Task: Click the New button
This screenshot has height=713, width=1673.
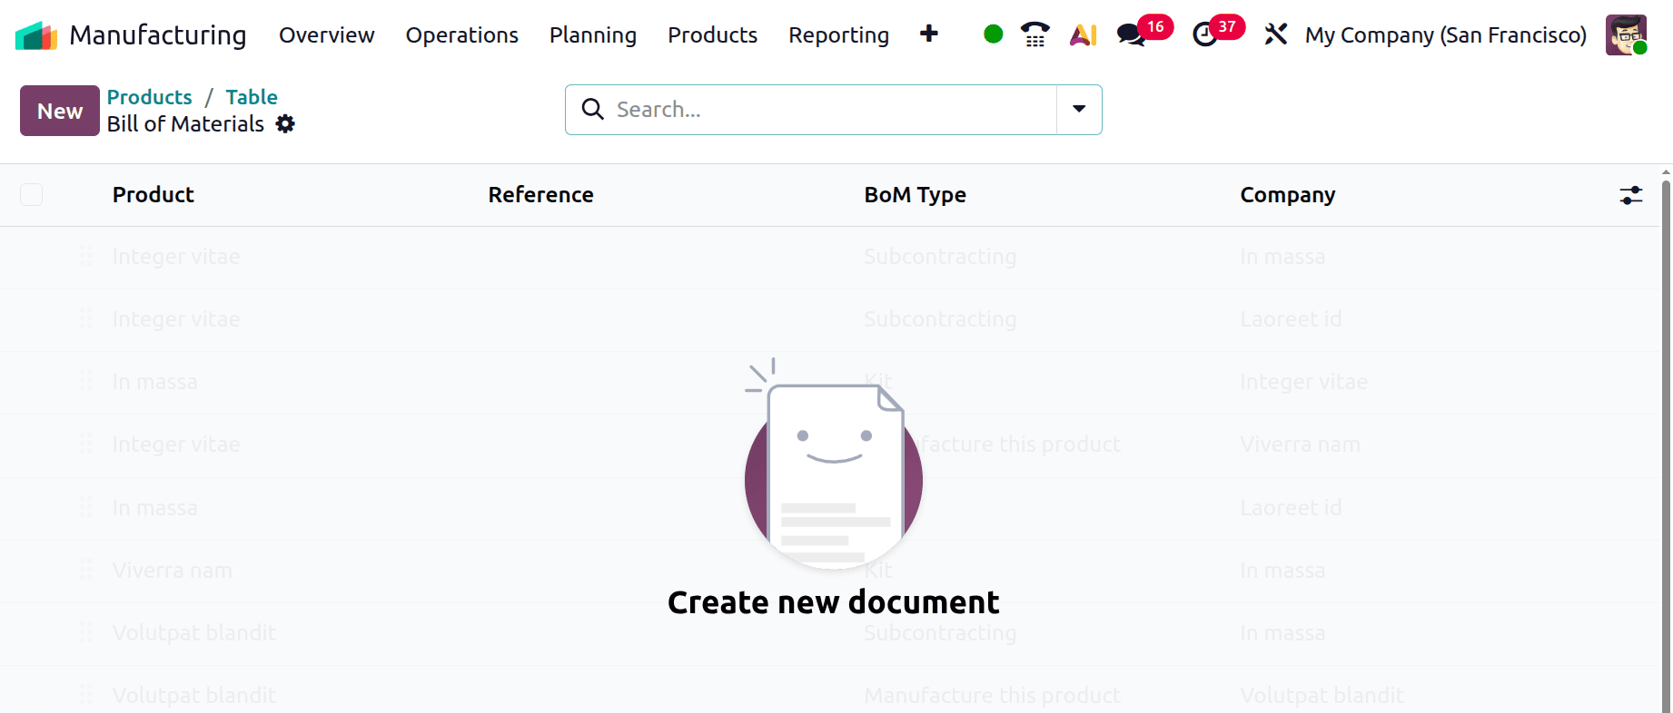Action: pyautogui.click(x=60, y=111)
